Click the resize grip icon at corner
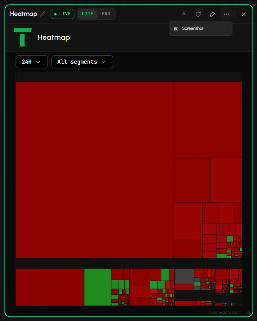The image size is (257, 321). click(248, 312)
